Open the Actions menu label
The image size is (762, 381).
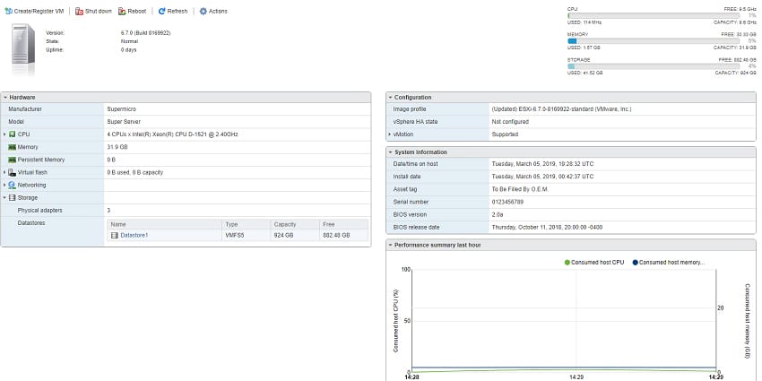coord(218,11)
